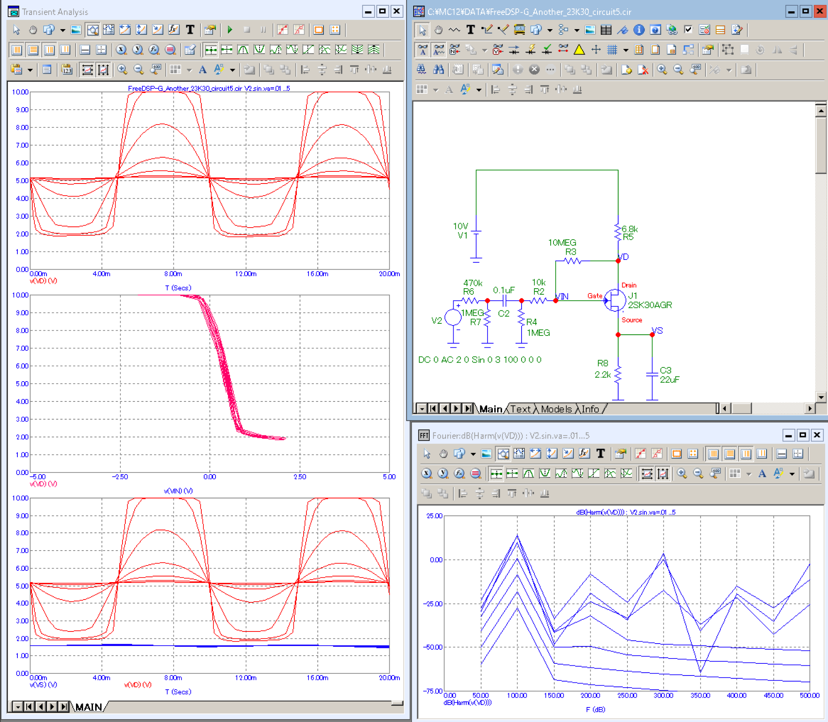The height and width of the screenshot is (722, 828).
Task: Toggle horizontal grid lines button in Transient Analysis
Action: 33,50
